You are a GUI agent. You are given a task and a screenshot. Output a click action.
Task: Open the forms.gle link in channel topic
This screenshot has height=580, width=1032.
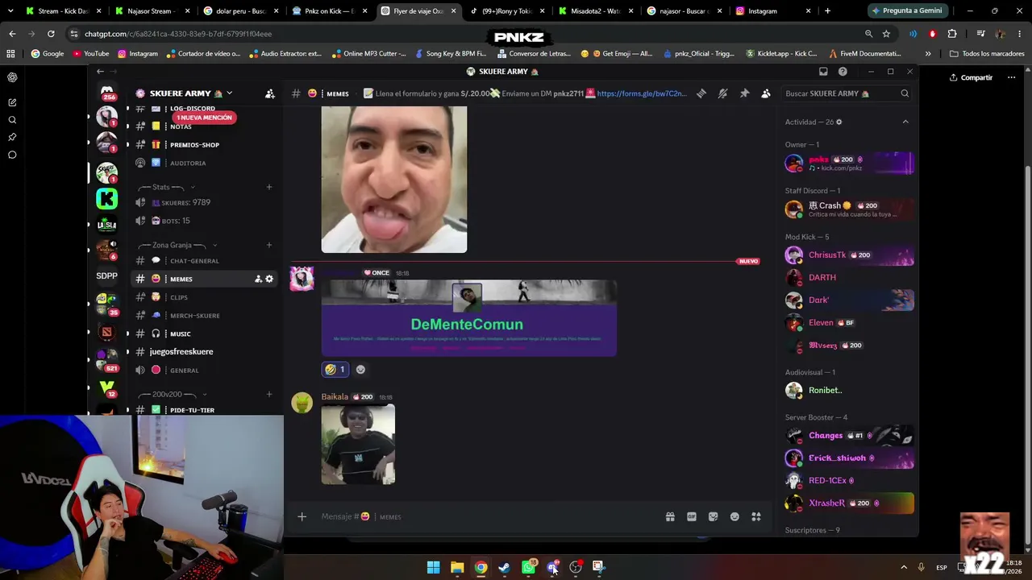click(642, 93)
